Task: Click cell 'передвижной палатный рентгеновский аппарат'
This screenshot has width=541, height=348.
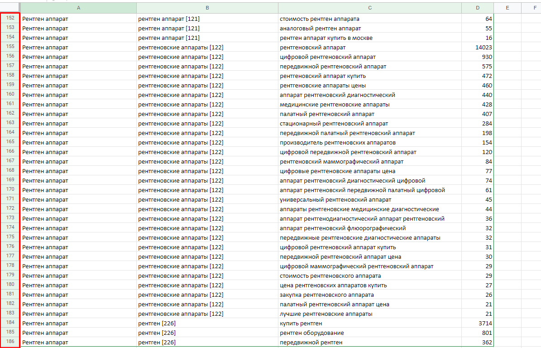Action: pyautogui.click(x=369, y=133)
